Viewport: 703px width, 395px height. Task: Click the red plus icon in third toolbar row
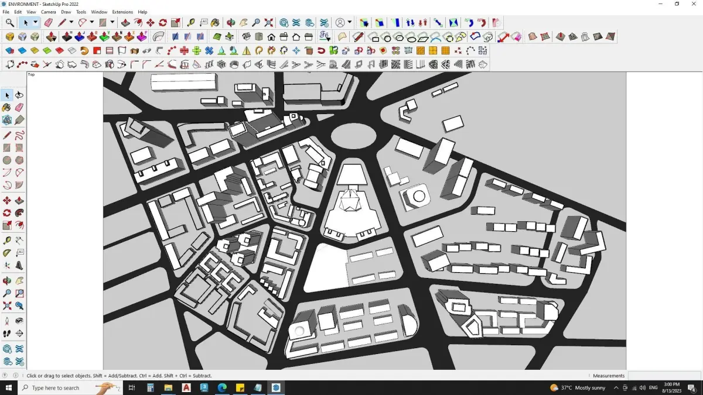[x=184, y=51]
